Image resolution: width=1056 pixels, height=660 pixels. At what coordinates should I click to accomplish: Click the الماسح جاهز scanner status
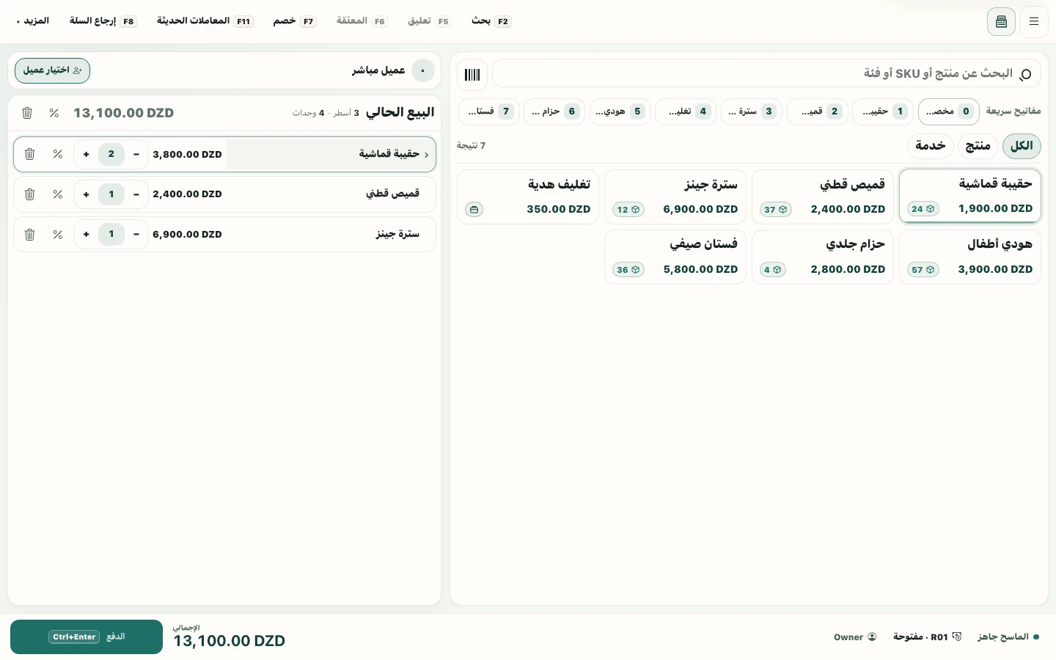pyautogui.click(x=1008, y=637)
